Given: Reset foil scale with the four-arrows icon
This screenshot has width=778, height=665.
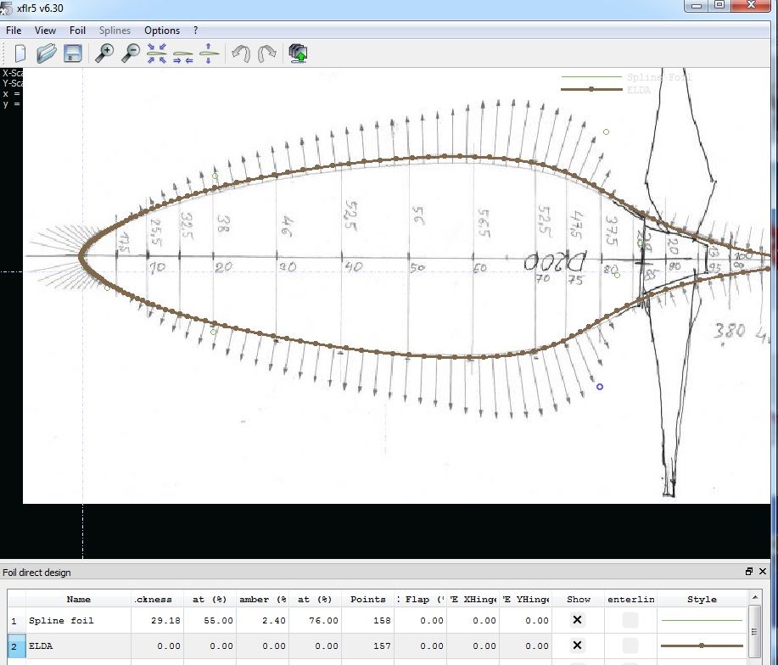Looking at the screenshot, I should 157,53.
